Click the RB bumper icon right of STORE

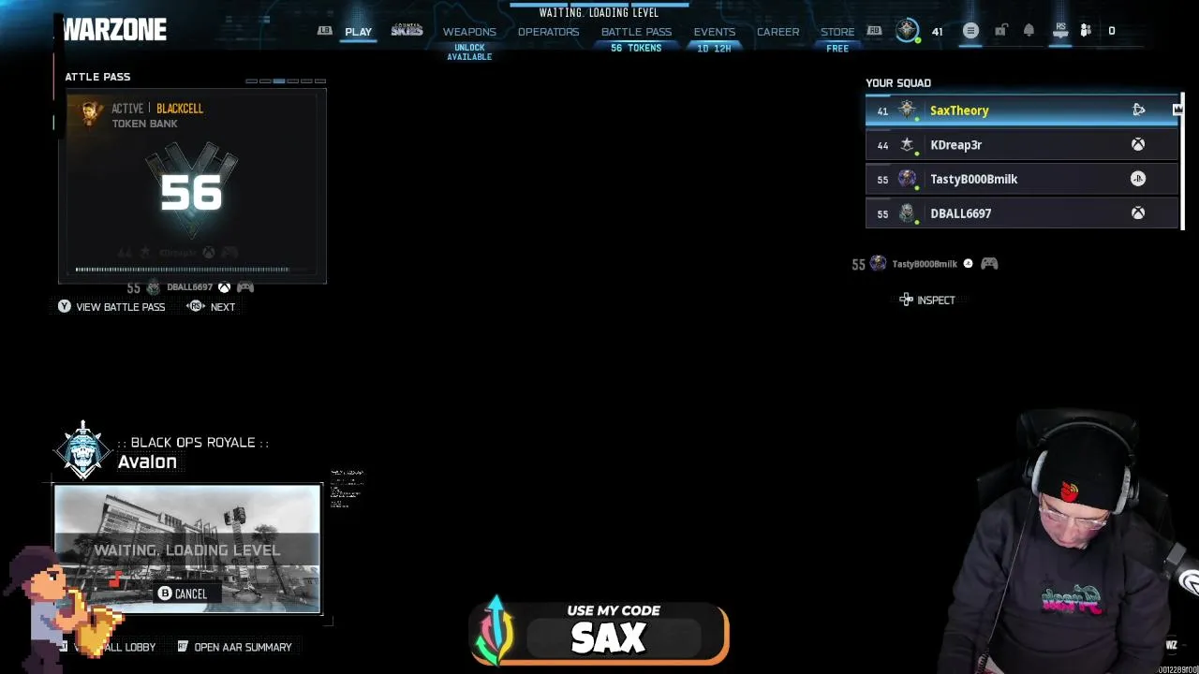(x=874, y=31)
